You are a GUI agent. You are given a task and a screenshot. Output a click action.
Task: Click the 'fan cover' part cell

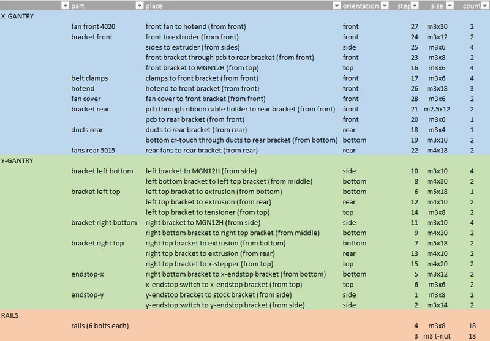[86, 99]
